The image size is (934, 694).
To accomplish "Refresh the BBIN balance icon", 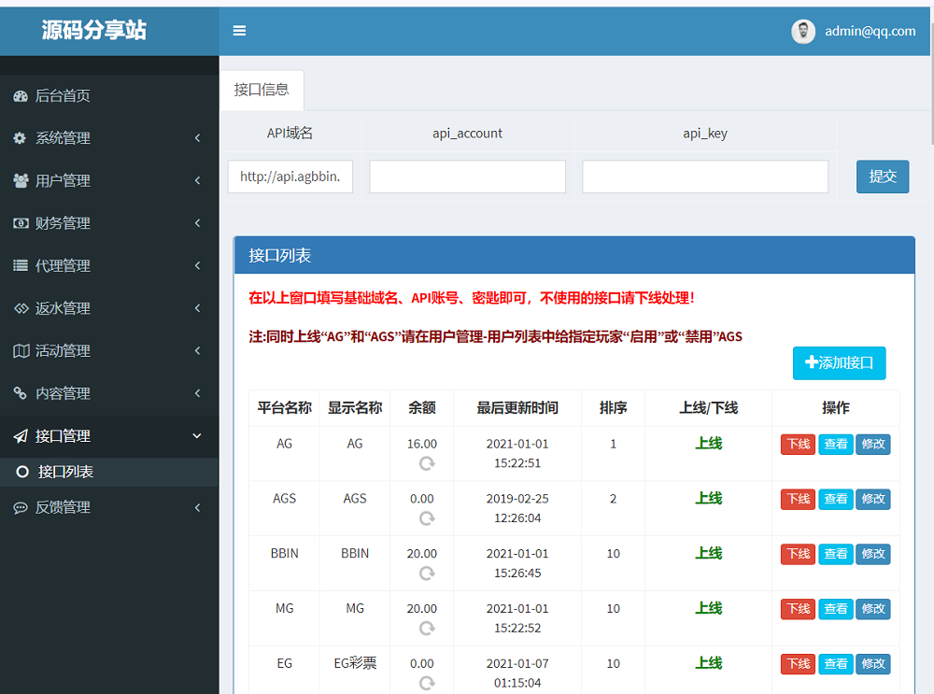I will (427, 574).
